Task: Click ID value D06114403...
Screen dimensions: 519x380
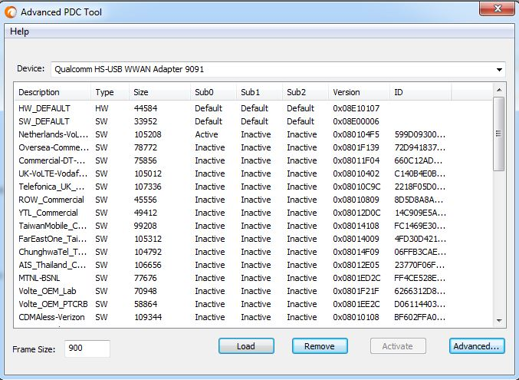Action: point(420,304)
